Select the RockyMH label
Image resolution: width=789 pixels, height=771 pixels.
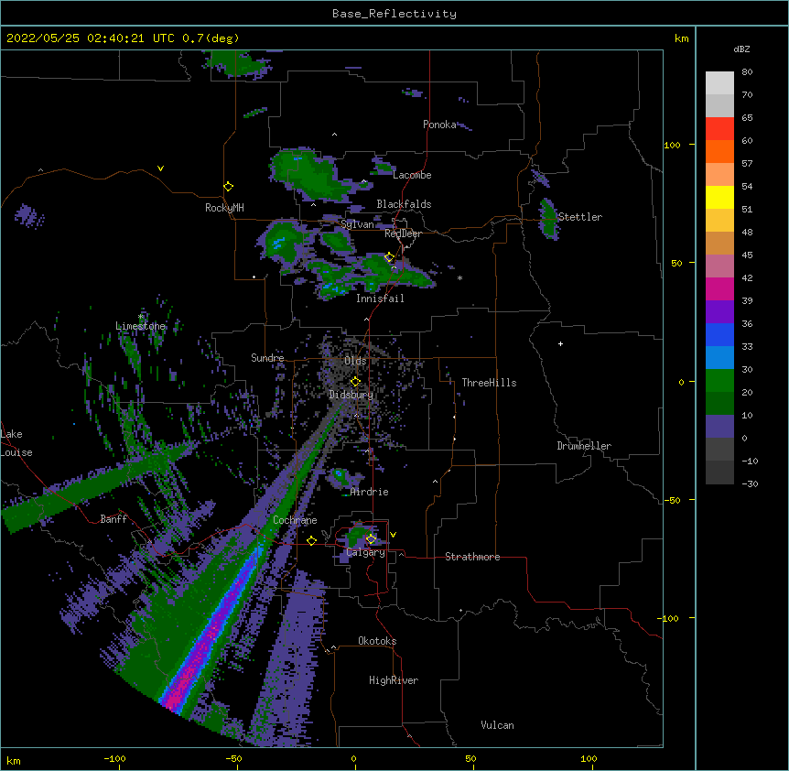click(x=224, y=208)
